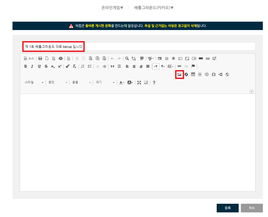
Task: Open the 글꼴 font dropdown
Action: coord(81,83)
